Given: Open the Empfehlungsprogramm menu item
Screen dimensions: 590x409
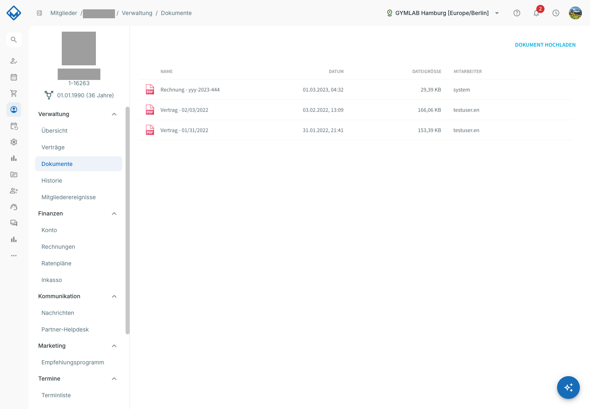Looking at the screenshot, I should pyautogui.click(x=78, y=362).
